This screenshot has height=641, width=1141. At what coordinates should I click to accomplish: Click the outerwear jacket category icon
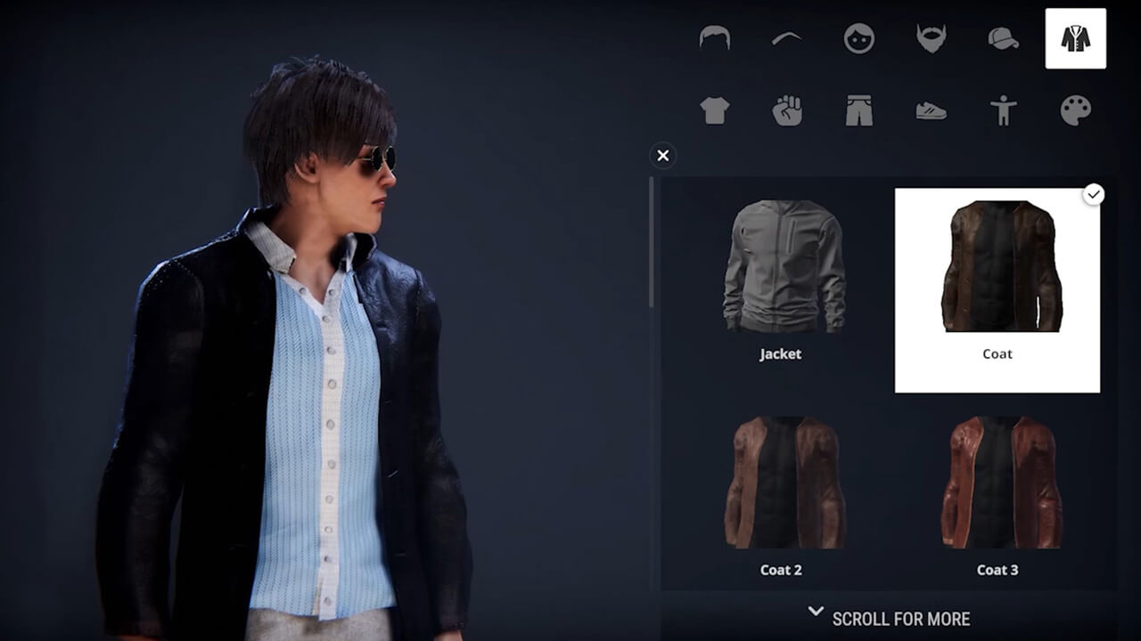click(1075, 39)
